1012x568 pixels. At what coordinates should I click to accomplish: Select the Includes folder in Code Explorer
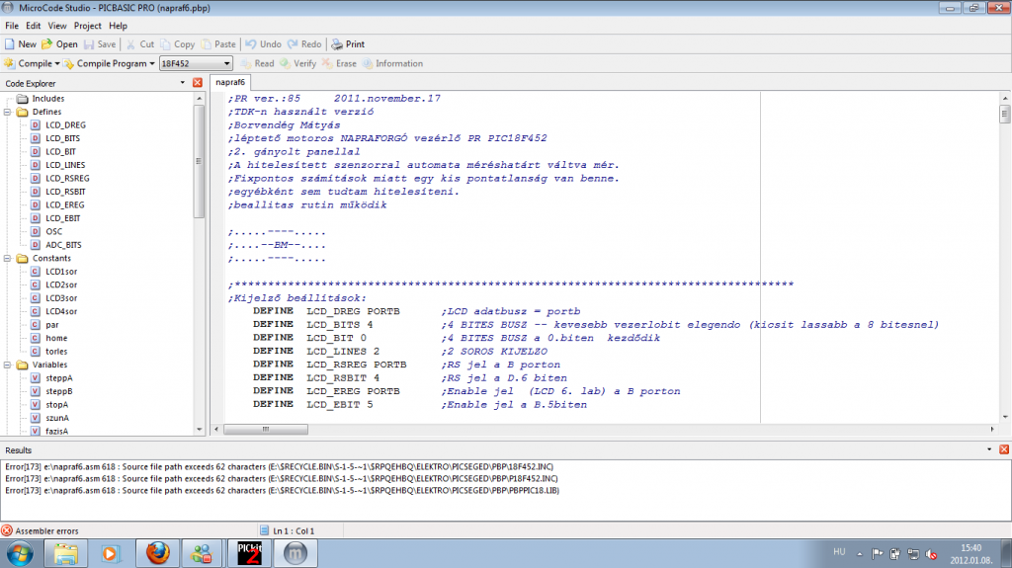pyautogui.click(x=41, y=99)
